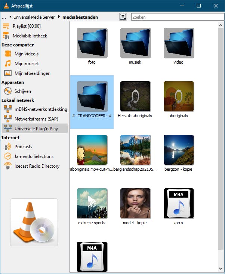Click the muziek folder label
The width and height of the screenshot is (225, 274).
(x=135, y=62)
